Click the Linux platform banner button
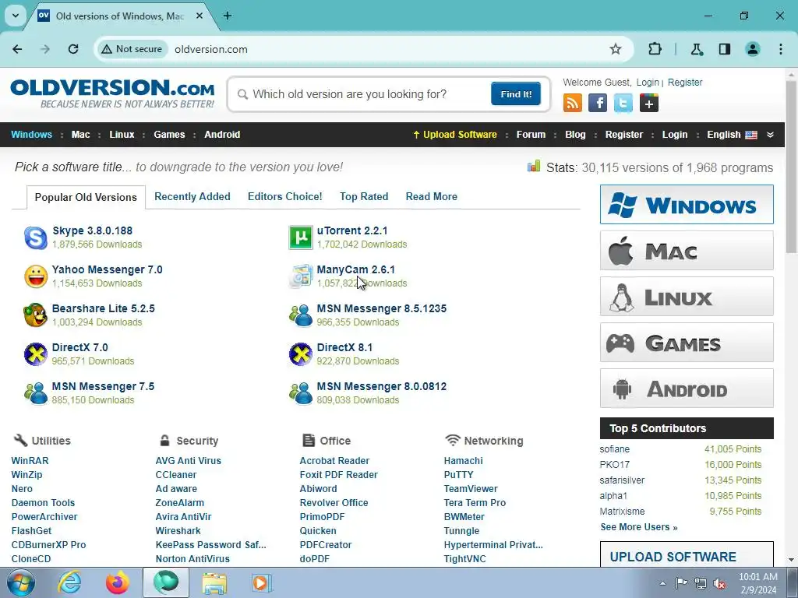This screenshot has height=598, width=798. click(x=687, y=297)
